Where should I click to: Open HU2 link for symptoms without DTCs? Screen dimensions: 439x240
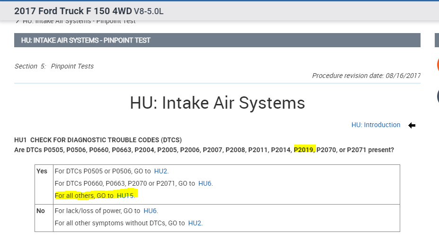click(195, 223)
